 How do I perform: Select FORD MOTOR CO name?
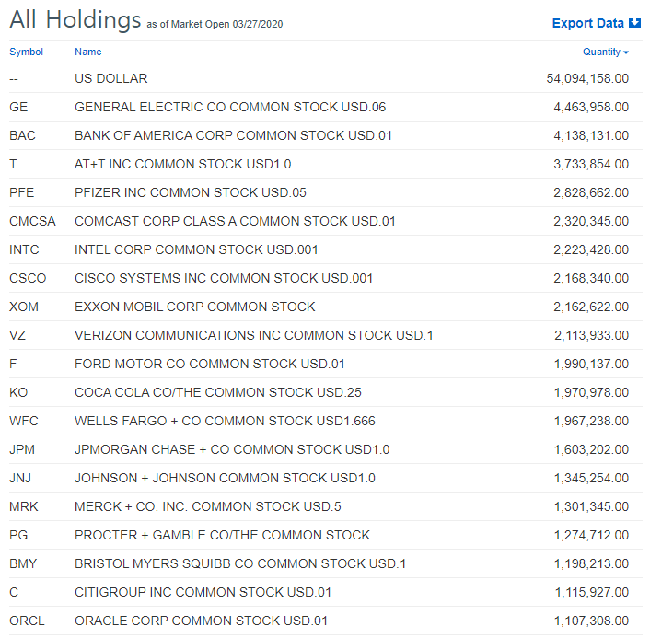[210, 364]
